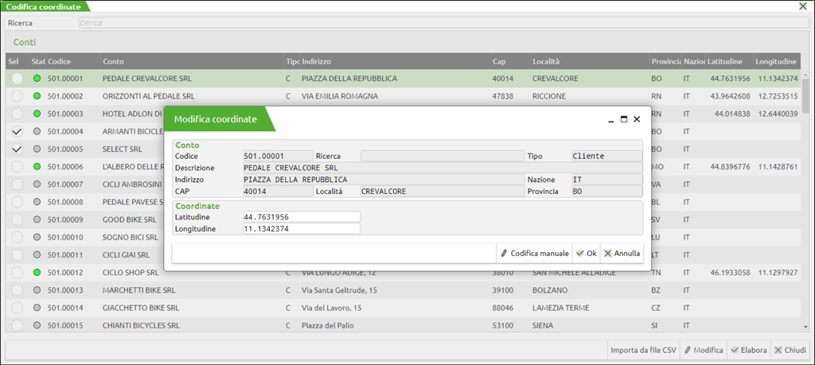Click the Codifica manuale pencil button
The height and width of the screenshot is (365, 815).
tap(534, 253)
